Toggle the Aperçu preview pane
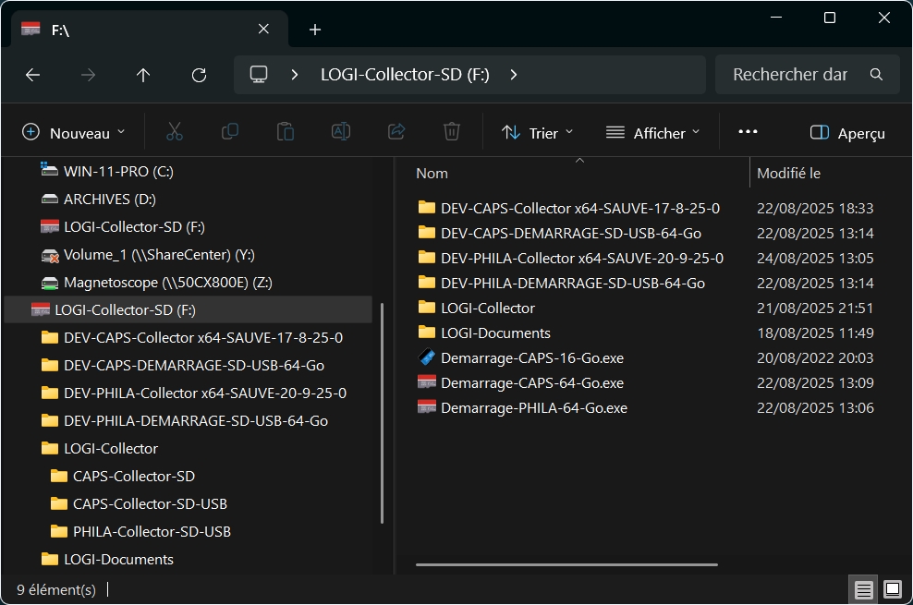913x605 pixels. click(x=847, y=133)
